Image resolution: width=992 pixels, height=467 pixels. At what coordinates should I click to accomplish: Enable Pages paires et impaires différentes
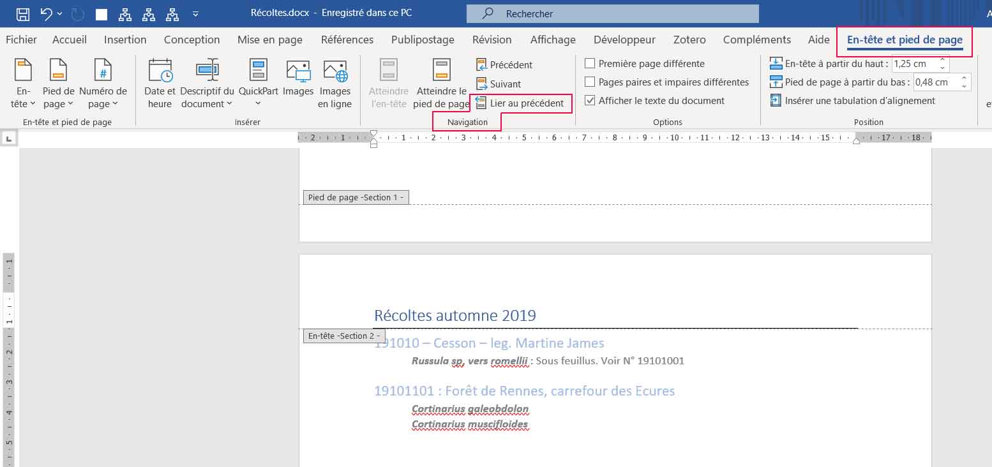click(590, 82)
